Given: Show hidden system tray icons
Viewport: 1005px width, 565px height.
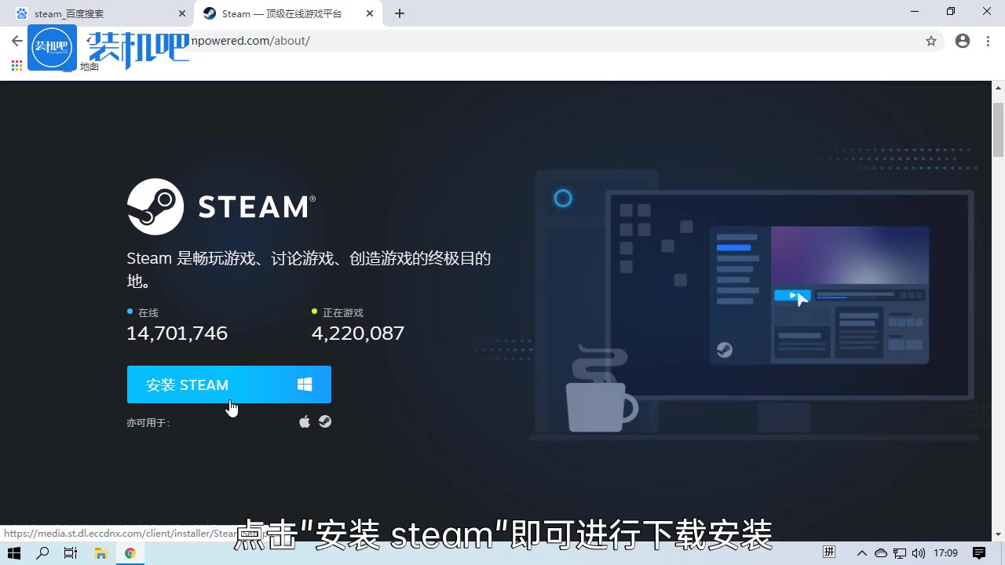Looking at the screenshot, I should (861, 553).
